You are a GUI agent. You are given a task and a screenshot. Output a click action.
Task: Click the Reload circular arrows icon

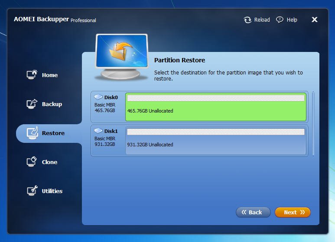coord(247,20)
